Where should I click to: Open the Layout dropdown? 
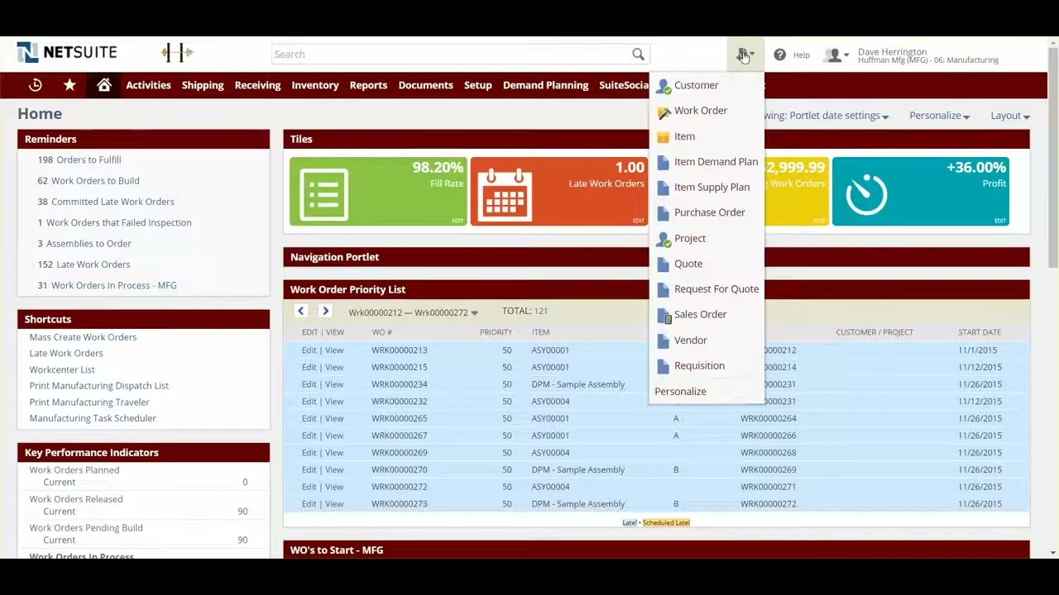[x=1010, y=116]
